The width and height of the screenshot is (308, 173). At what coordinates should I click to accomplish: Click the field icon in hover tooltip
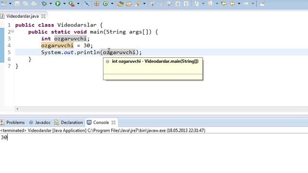pyautogui.click(x=107, y=62)
